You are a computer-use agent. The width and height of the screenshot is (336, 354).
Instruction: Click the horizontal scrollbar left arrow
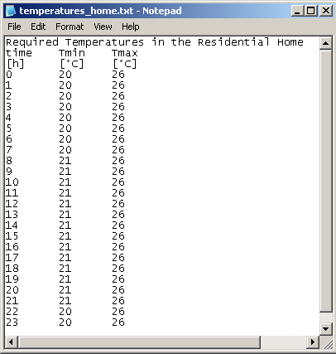click(11, 342)
